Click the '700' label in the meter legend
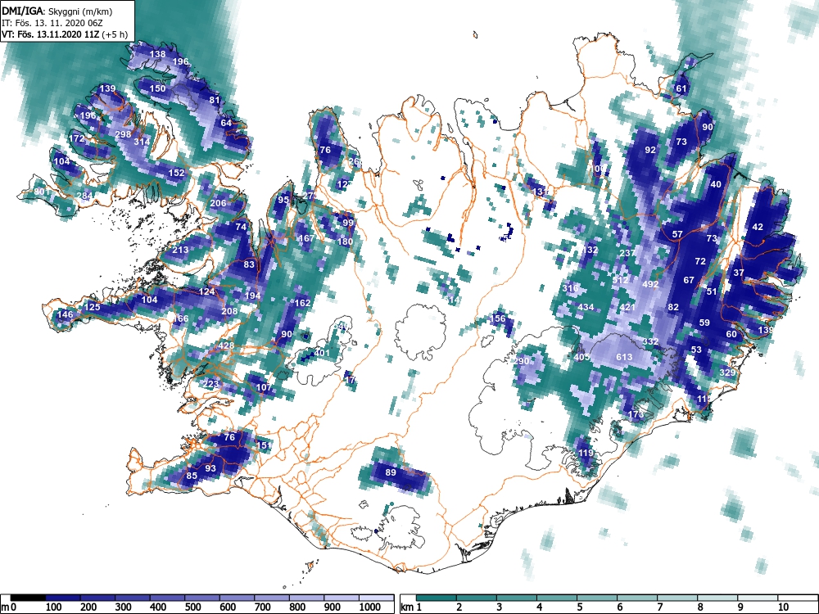 point(263,607)
